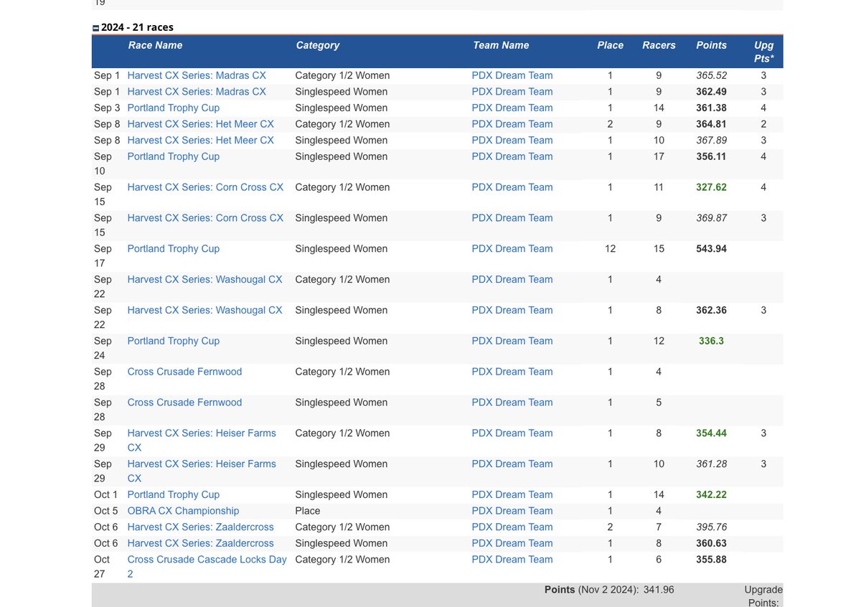Select the points value 364.81
This screenshot has width=861, height=607.
point(712,124)
